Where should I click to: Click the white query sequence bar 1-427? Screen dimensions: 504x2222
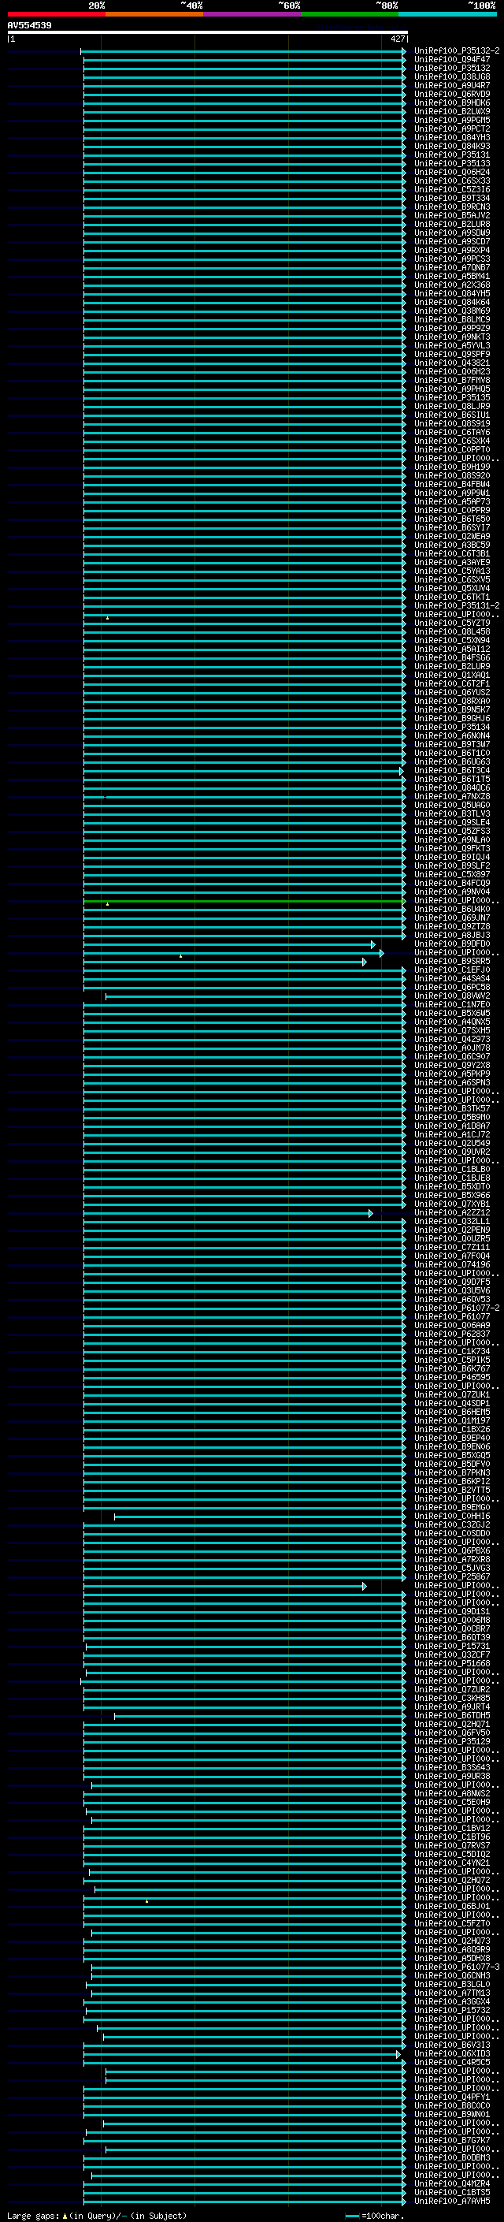(208, 32)
